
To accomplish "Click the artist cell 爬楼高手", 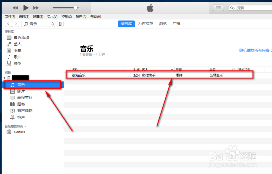I will (149, 75).
